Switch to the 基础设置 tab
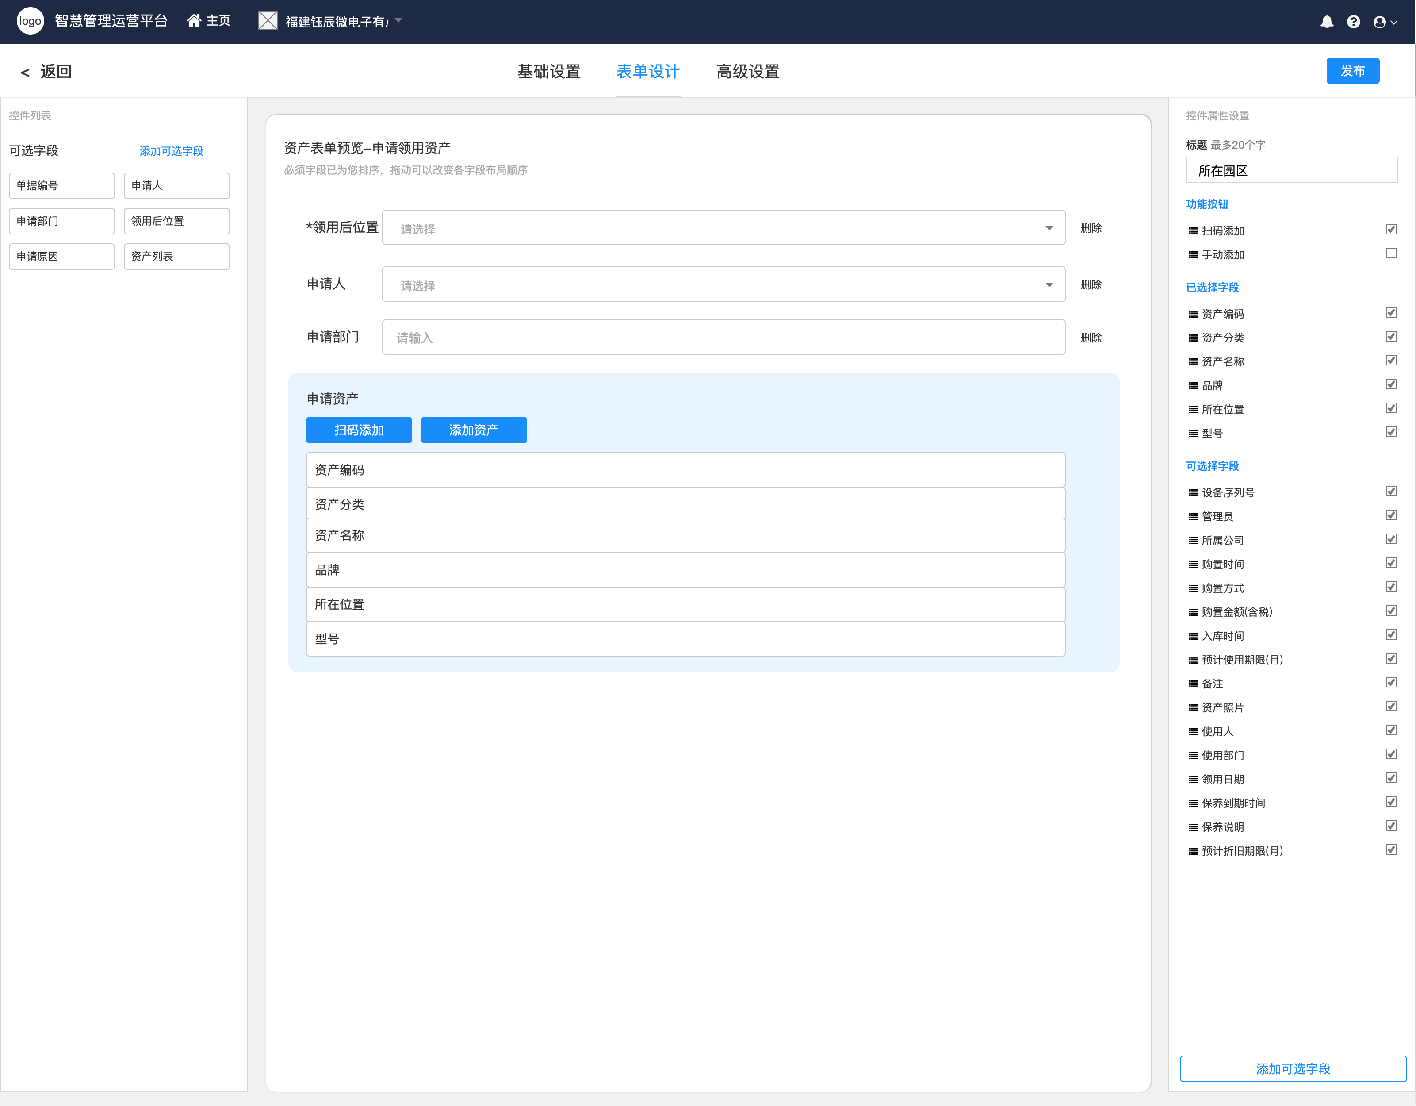This screenshot has width=1416, height=1106. [x=548, y=71]
